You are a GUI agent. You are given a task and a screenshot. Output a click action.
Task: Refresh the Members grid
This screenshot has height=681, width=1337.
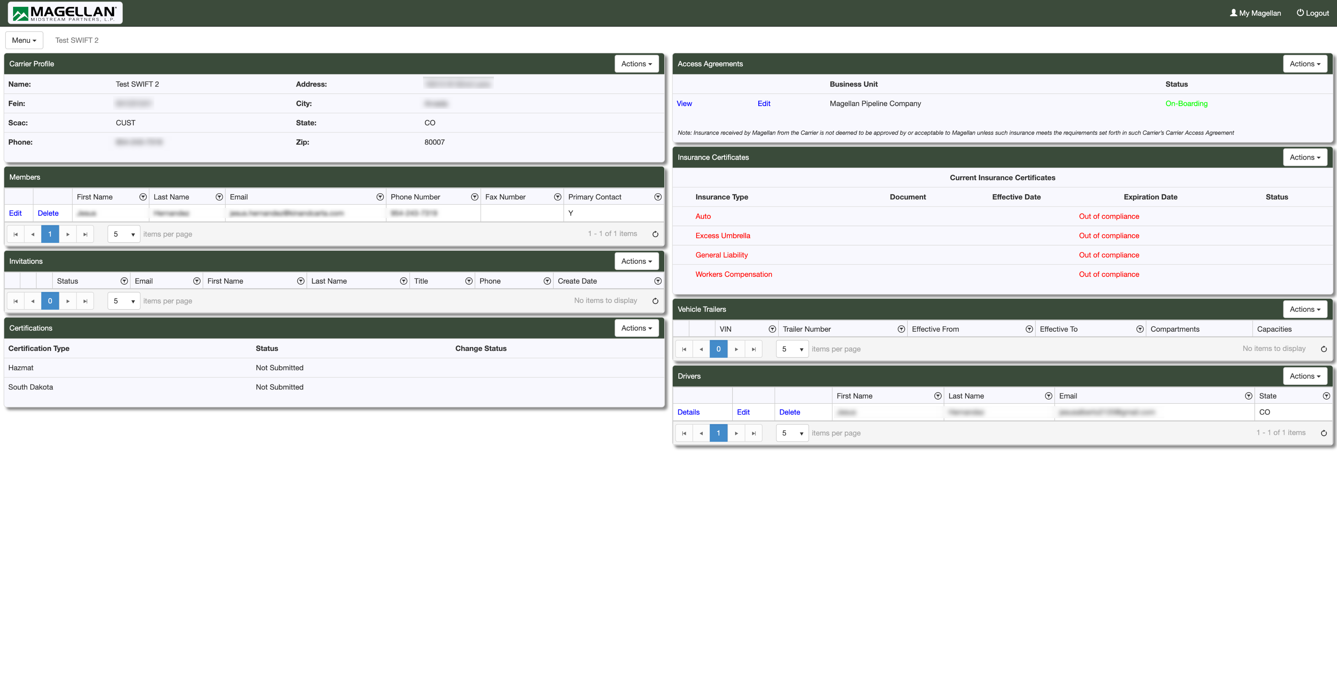[655, 234]
